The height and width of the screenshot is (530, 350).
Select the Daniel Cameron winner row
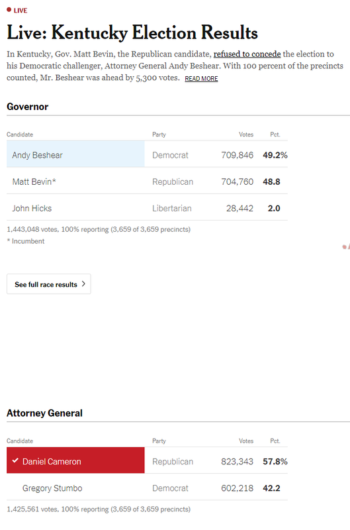pos(147,461)
